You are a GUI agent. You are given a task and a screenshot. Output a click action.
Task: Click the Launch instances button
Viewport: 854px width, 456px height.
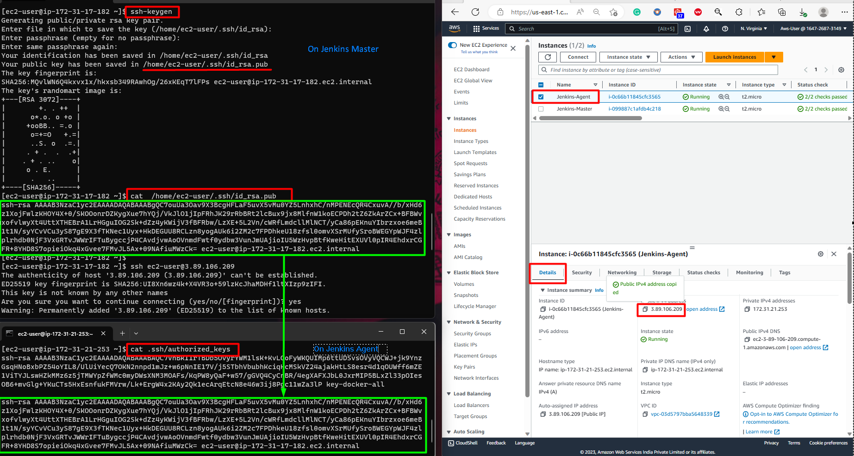click(x=735, y=57)
